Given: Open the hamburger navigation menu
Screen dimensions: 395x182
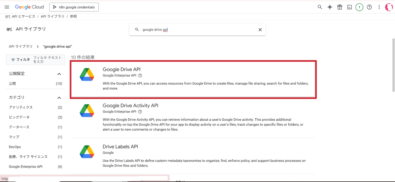Looking at the screenshot, I should (7, 7).
